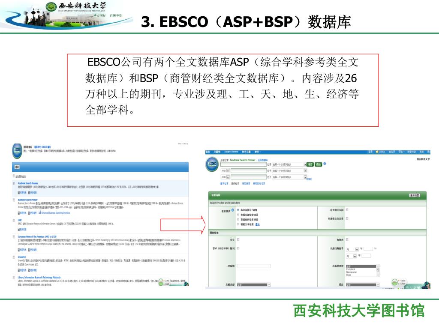Click the EBSCO logo on the database selection page
Viewport: 439px width, 329px height.
click(17, 150)
